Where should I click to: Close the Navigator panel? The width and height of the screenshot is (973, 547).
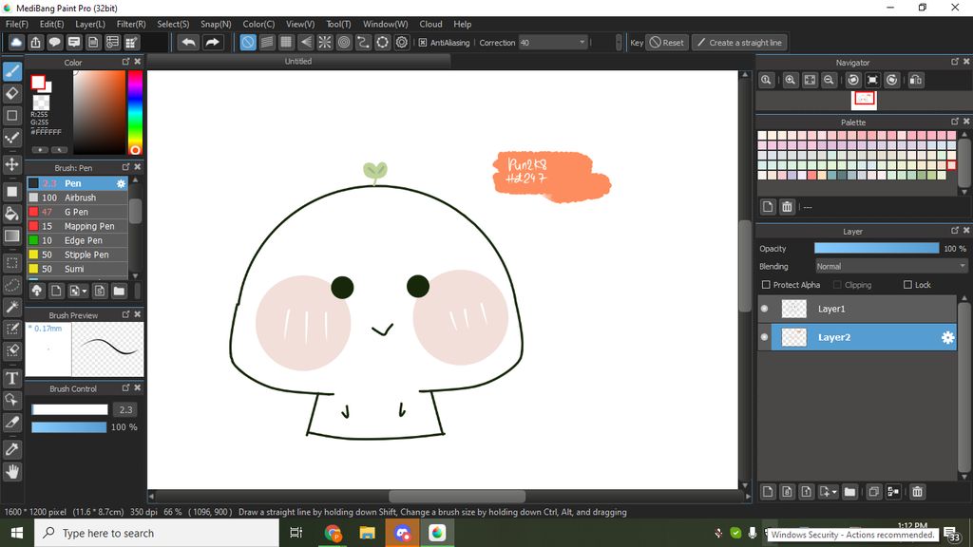pos(965,62)
